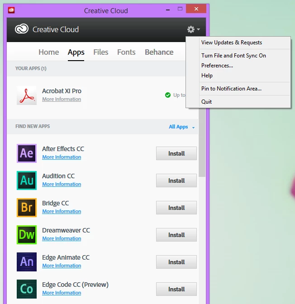Open the Files tab
The width and height of the screenshot is (295, 304).
[100, 52]
